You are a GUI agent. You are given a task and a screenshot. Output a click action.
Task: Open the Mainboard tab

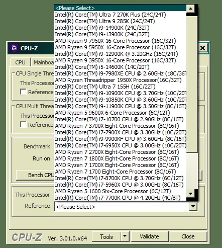43,62
